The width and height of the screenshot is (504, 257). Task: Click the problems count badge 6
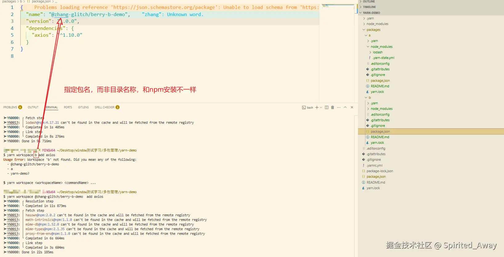click(x=20, y=107)
